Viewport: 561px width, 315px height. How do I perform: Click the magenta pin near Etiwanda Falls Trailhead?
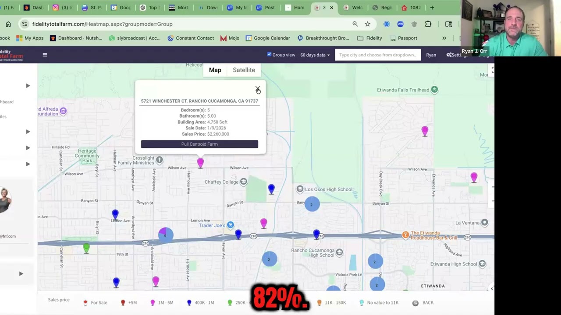[425, 131]
